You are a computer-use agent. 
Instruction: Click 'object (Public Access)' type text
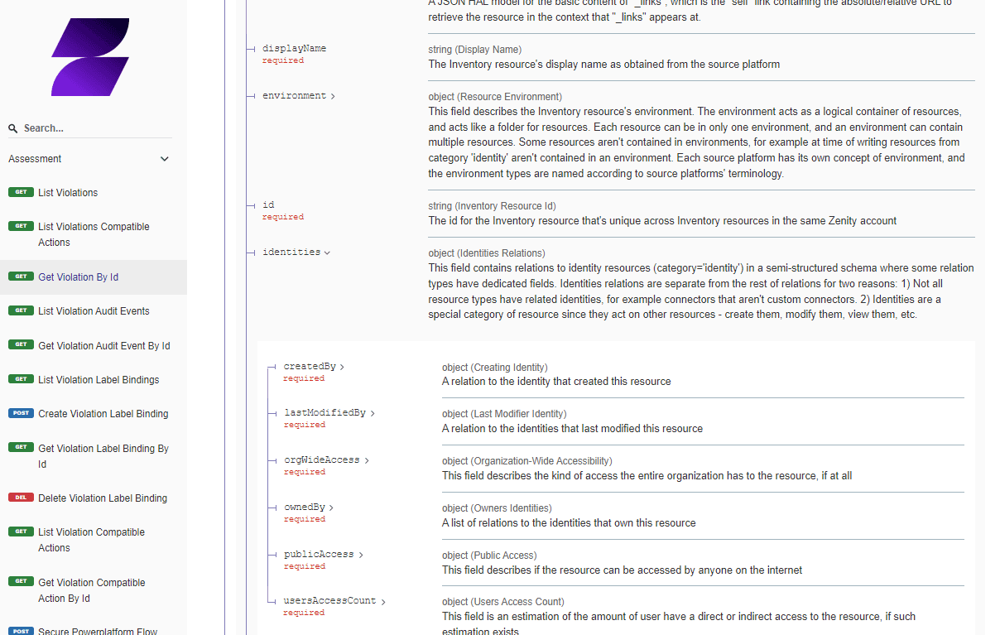(489, 556)
